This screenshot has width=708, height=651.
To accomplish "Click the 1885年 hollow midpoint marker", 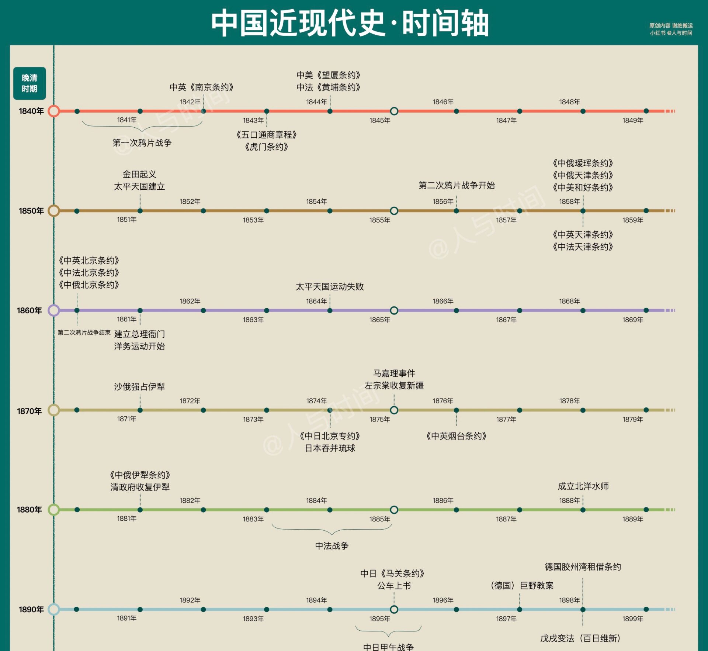I will (394, 510).
